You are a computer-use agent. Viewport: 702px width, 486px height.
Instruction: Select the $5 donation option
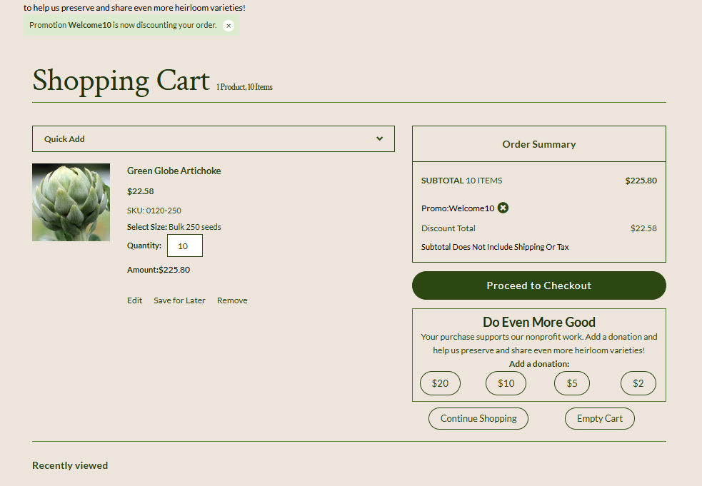(x=571, y=383)
